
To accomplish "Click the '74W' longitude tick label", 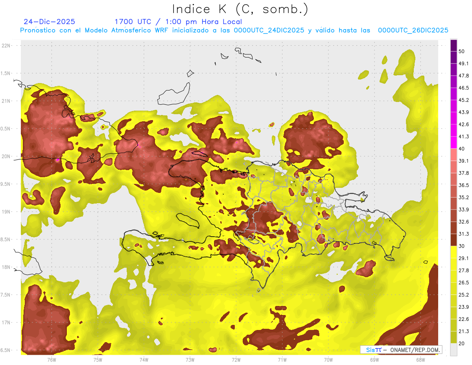I will (144, 359).
